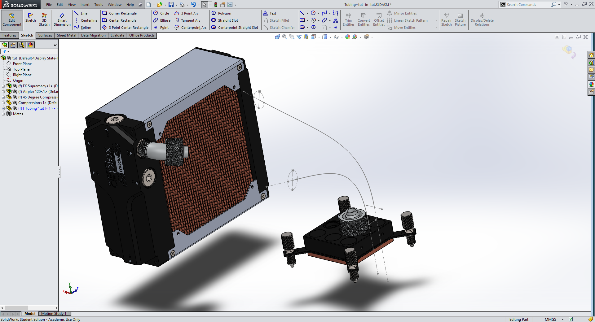Expand the Tubing^tut component node
This screenshot has width=595, height=322.
tap(3, 108)
